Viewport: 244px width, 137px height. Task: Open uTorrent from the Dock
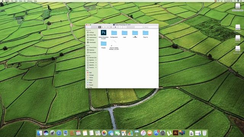[x=169, y=133]
